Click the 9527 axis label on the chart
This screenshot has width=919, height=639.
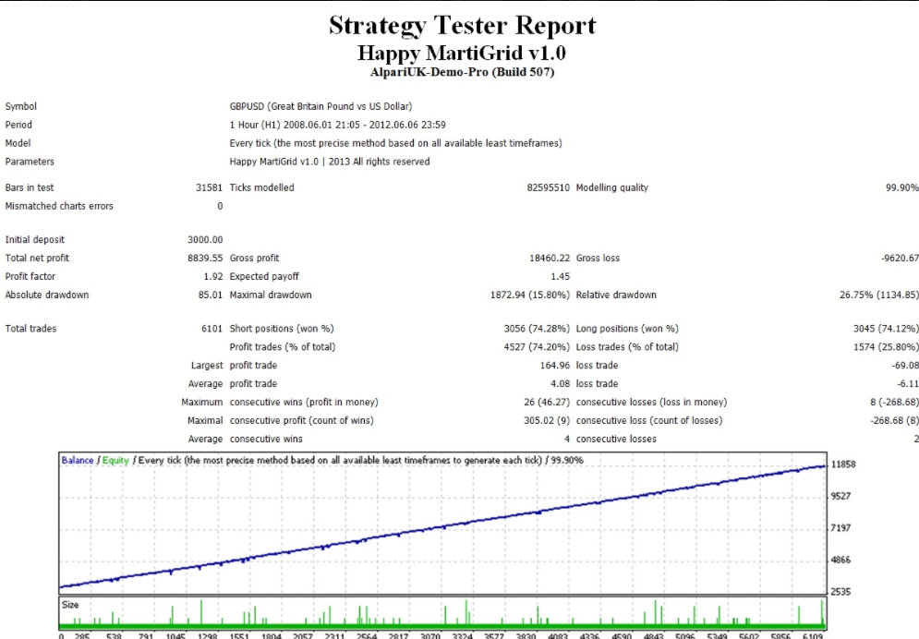[841, 496]
